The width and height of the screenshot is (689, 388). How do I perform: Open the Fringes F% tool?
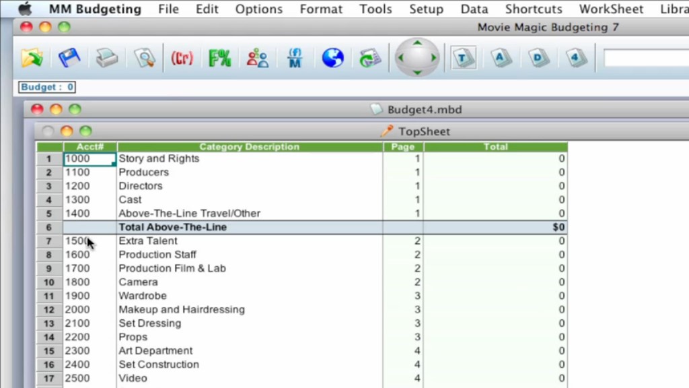pyautogui.click(x=219, y=58)
